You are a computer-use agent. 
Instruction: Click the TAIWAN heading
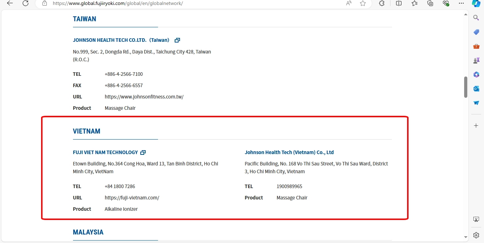(84, 19)
